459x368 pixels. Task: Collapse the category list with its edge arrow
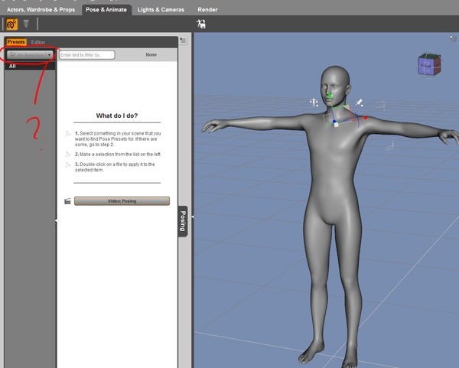[x=56, y=220]
